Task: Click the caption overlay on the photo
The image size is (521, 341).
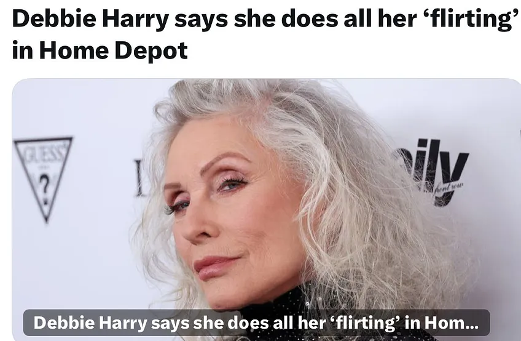Action: click(x=257, y=323)
